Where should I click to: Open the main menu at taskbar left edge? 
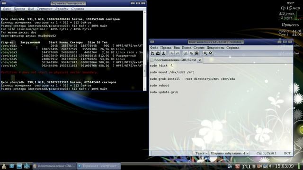[x=4, y=166]
